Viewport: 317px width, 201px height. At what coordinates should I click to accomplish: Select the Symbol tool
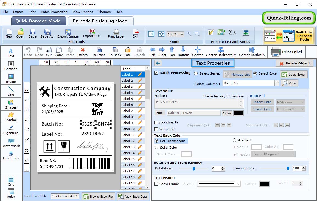click(x=11, y=117)
